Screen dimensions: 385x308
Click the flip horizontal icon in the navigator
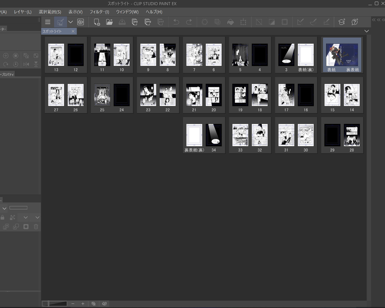pyautogui.click(x=26, y=64)
